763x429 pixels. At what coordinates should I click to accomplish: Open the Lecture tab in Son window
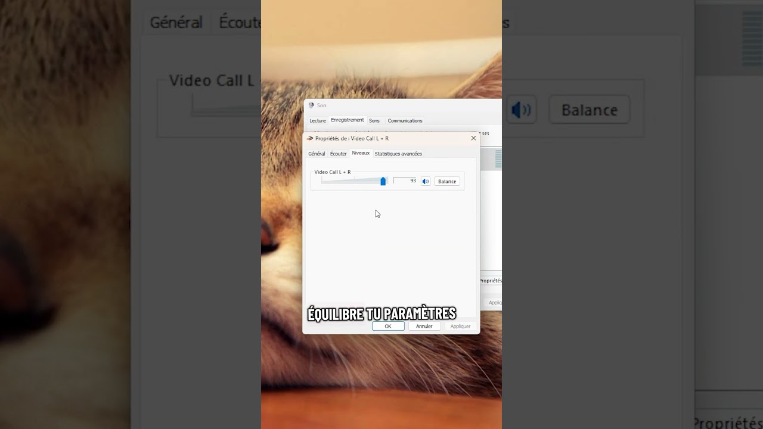tap(318, 120)
